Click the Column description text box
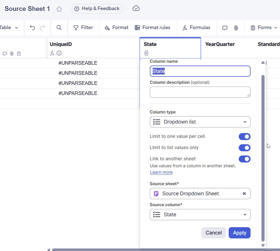The width and height of the screenshot is (280, 251). click(x=200, y=92)
